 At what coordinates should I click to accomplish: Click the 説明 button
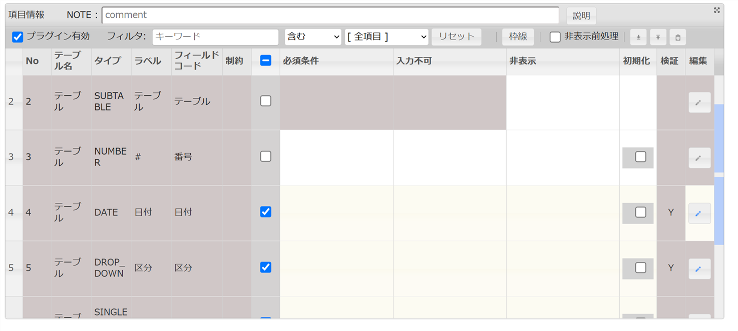[581, 15]
